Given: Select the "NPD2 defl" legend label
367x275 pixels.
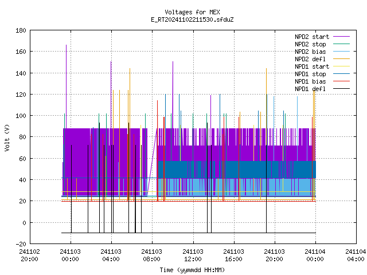Looking at the screenshot, I should [310, 59].
